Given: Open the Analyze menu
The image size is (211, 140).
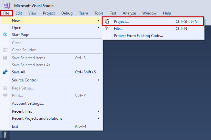Looking at the screenshot, I should click(x=129, y=13).
